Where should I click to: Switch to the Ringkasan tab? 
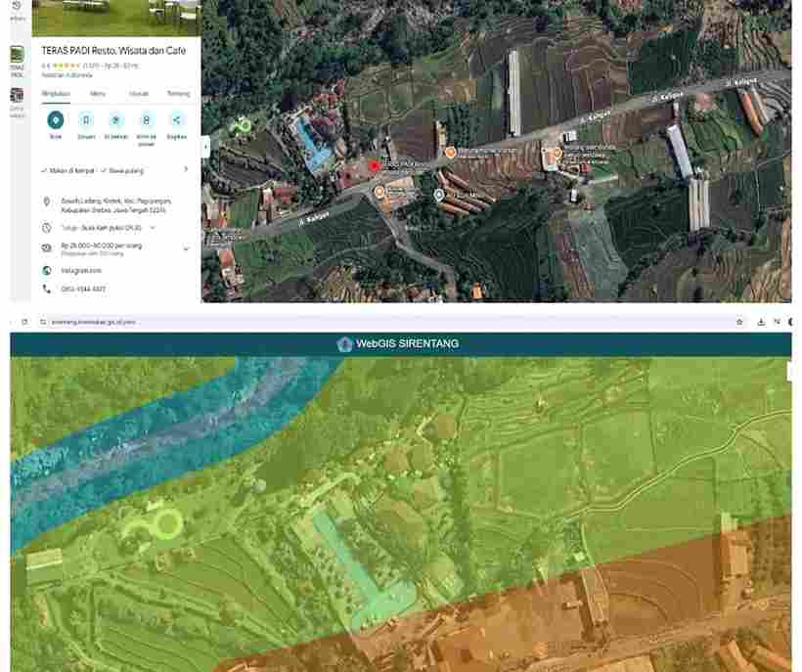pos(56,94)
